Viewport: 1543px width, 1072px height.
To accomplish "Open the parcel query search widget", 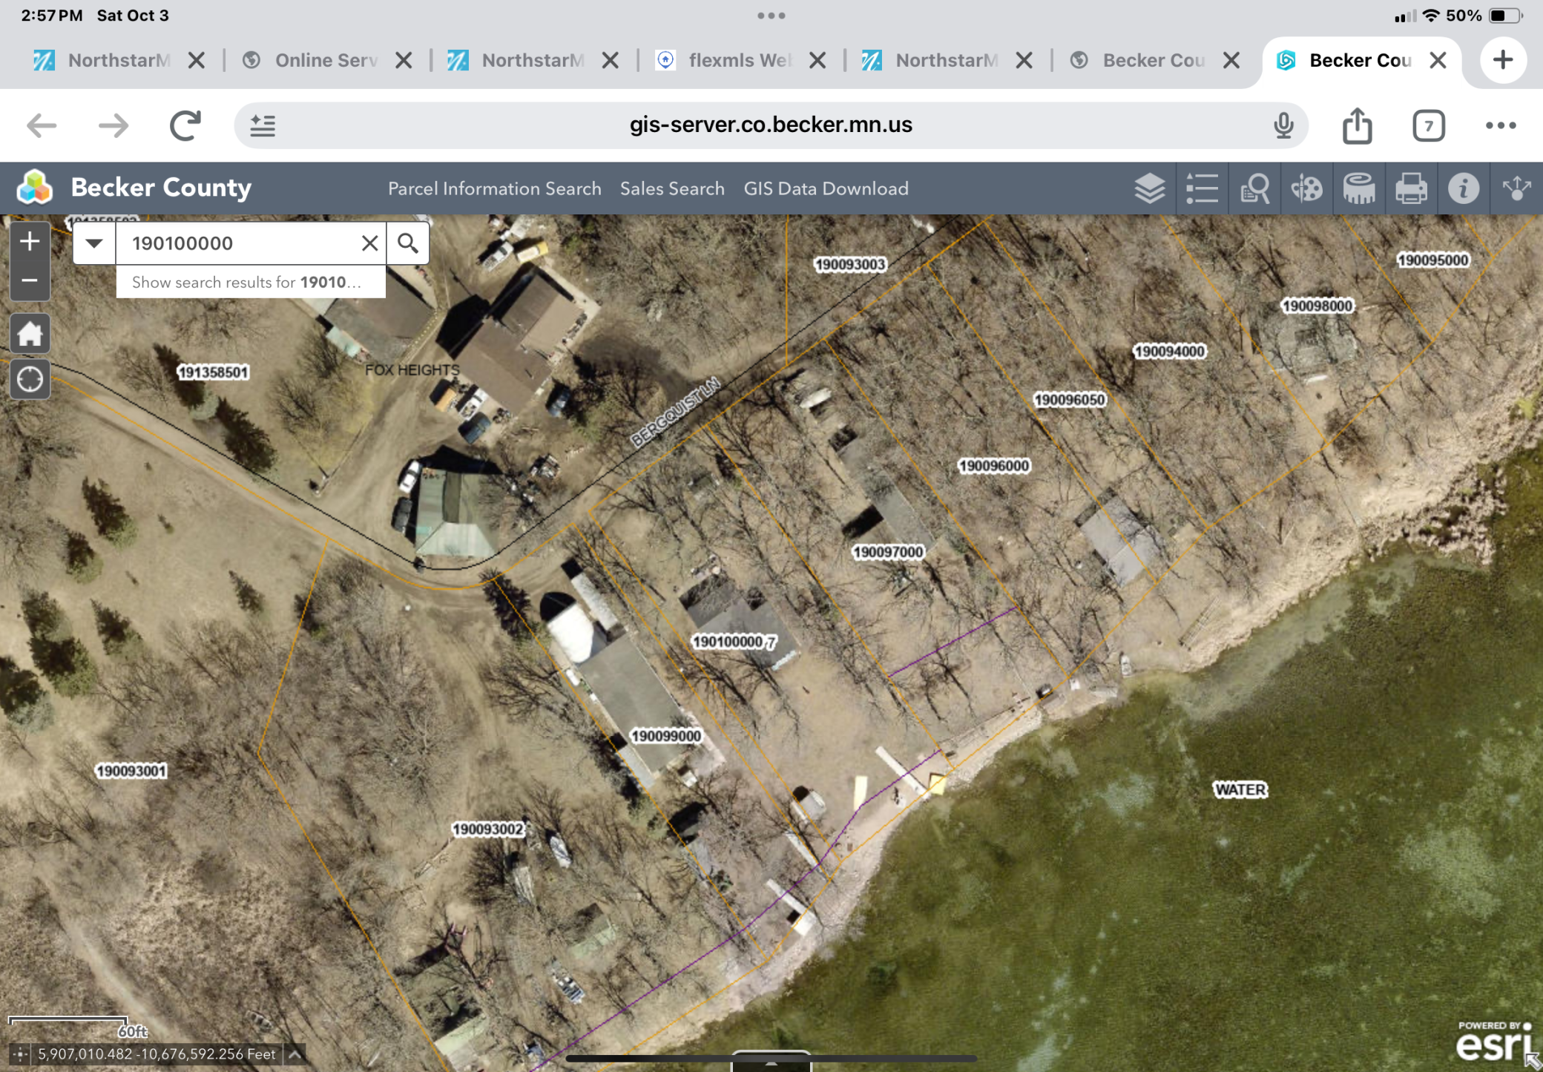I will [1254, 188].
